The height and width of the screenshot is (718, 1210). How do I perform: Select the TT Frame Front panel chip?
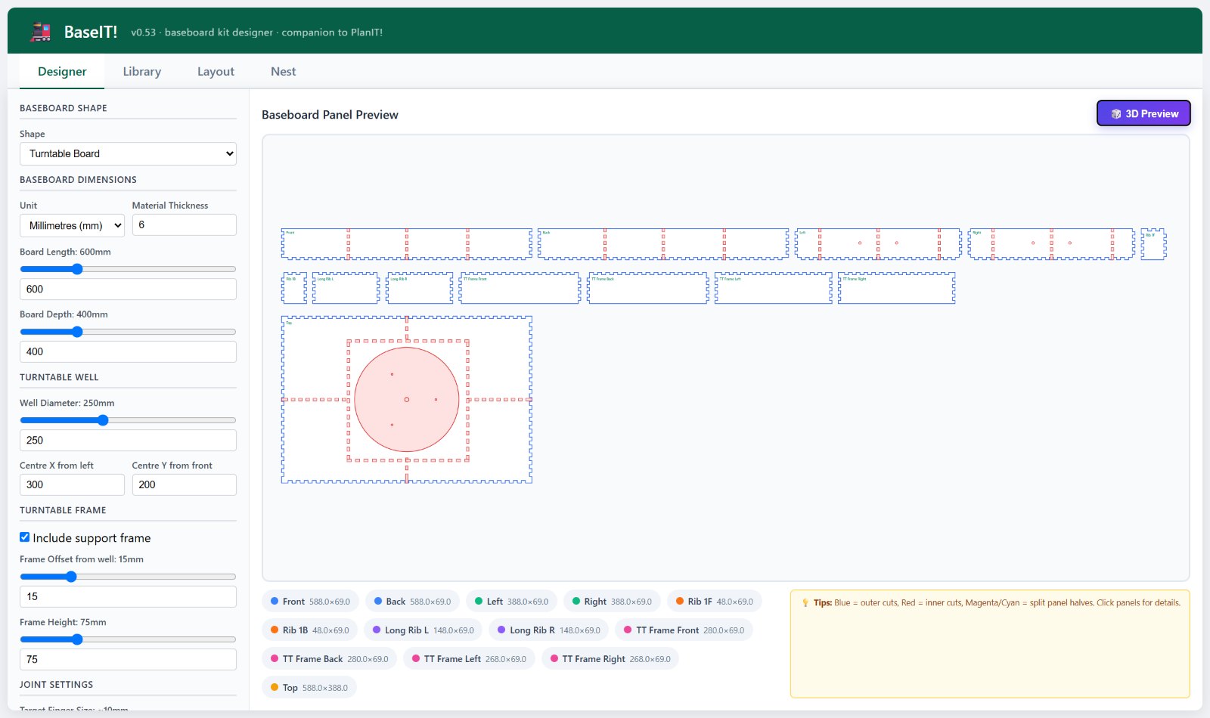(x=684, y=630)
